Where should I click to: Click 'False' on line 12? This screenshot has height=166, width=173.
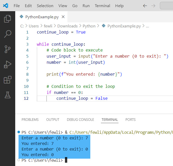pyautogui.click(x=101, y=98)
